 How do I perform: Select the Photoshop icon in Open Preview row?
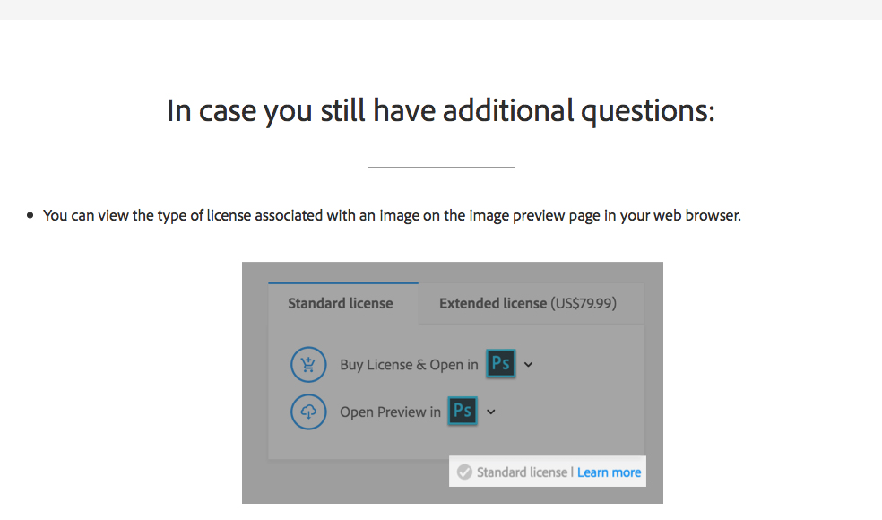[x=463, y=411]
